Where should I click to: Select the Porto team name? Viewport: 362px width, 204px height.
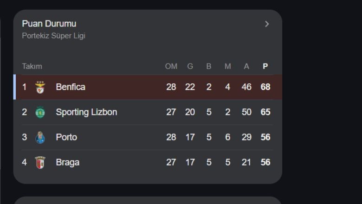pos(66,137)
